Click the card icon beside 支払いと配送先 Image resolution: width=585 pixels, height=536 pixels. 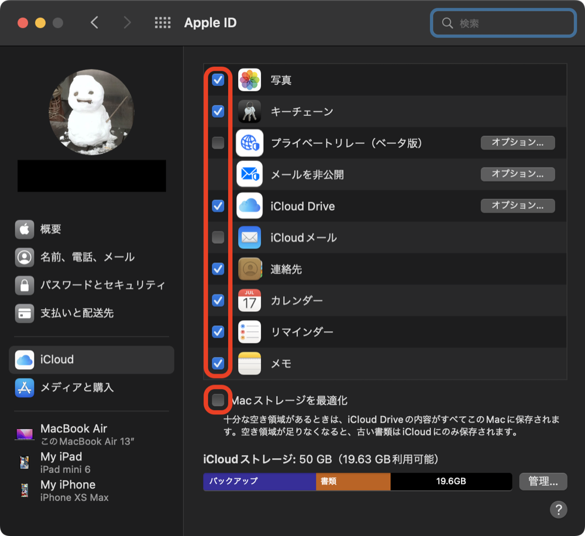point(24,313)
